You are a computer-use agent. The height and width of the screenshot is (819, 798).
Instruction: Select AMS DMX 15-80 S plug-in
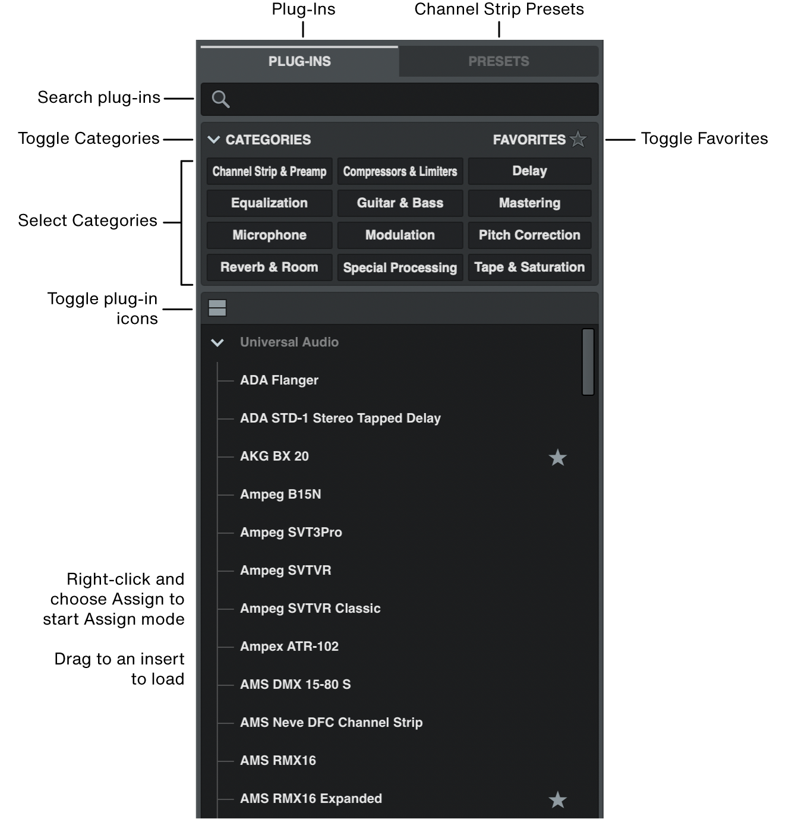pyautogui.click(x=295, y=685)
